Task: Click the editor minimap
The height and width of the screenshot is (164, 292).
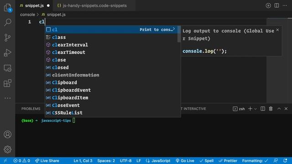Action: click(277, 60)
